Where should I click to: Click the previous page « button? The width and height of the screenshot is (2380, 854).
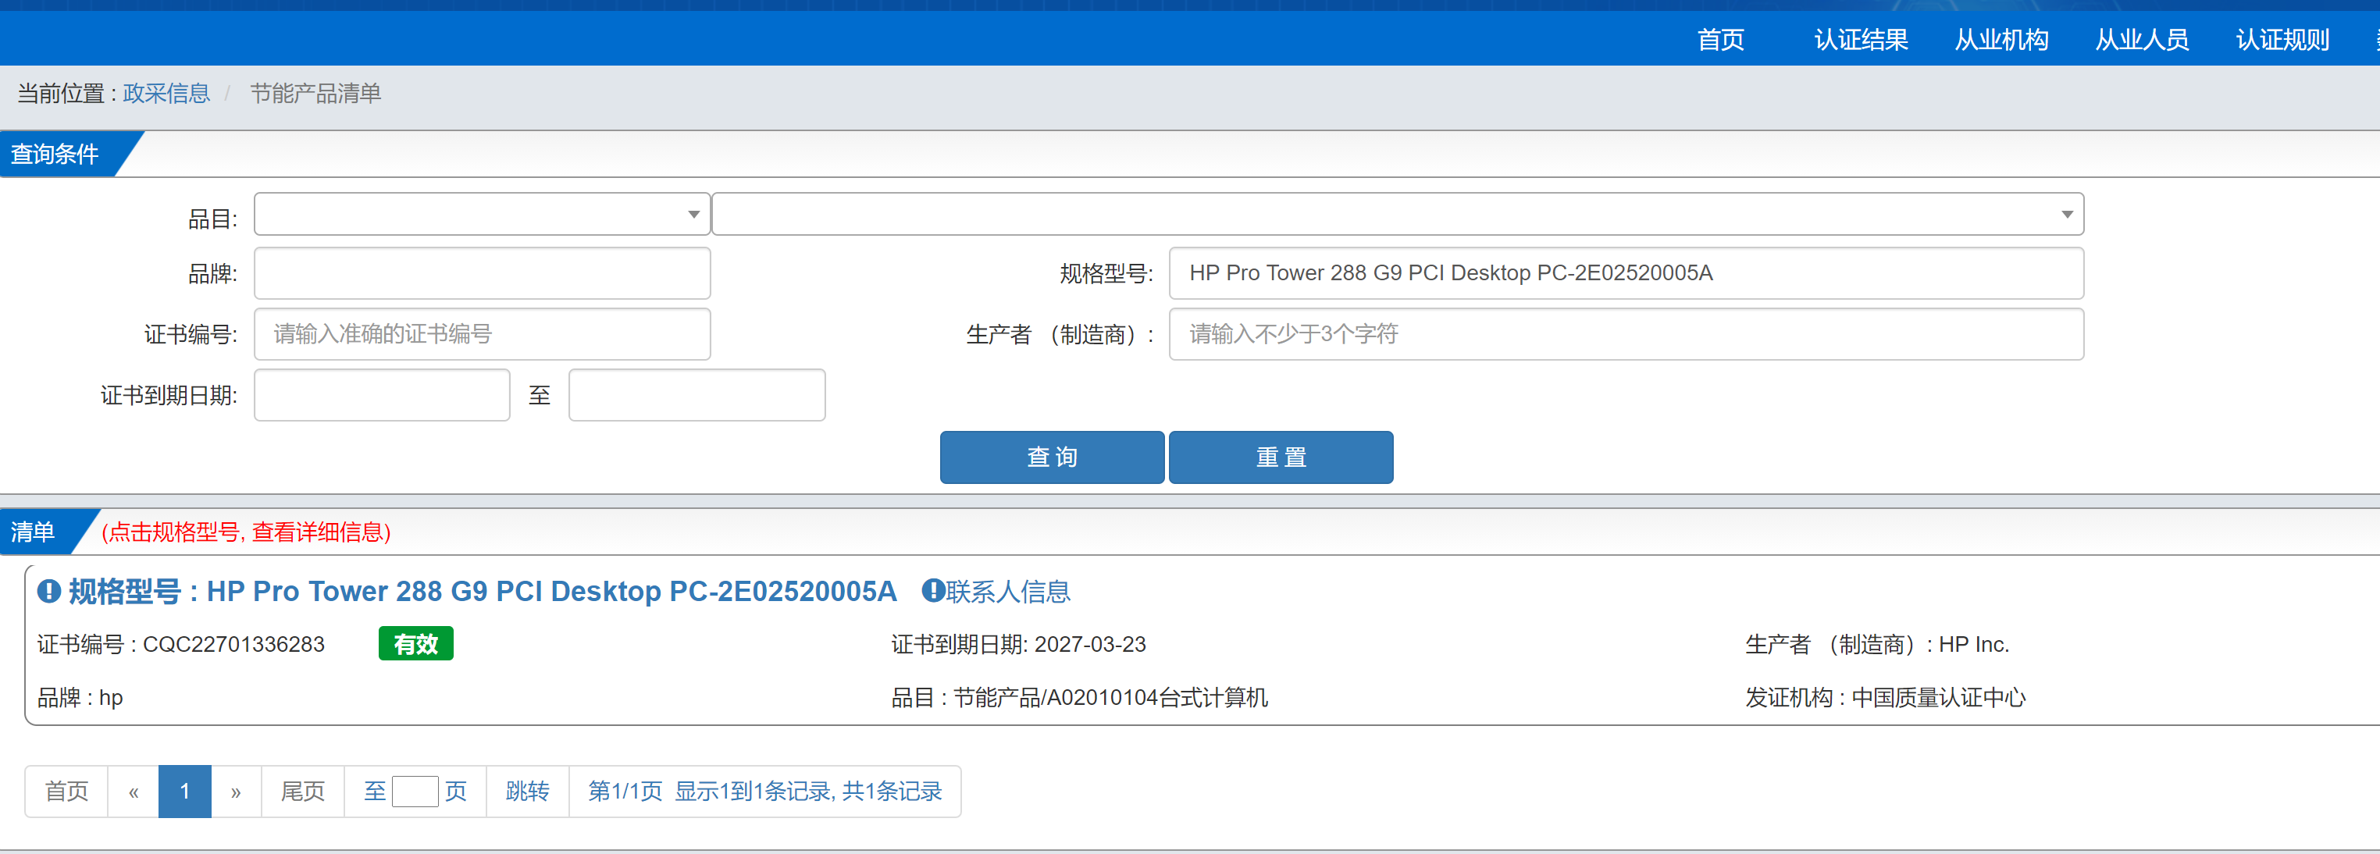pos(134,792)
